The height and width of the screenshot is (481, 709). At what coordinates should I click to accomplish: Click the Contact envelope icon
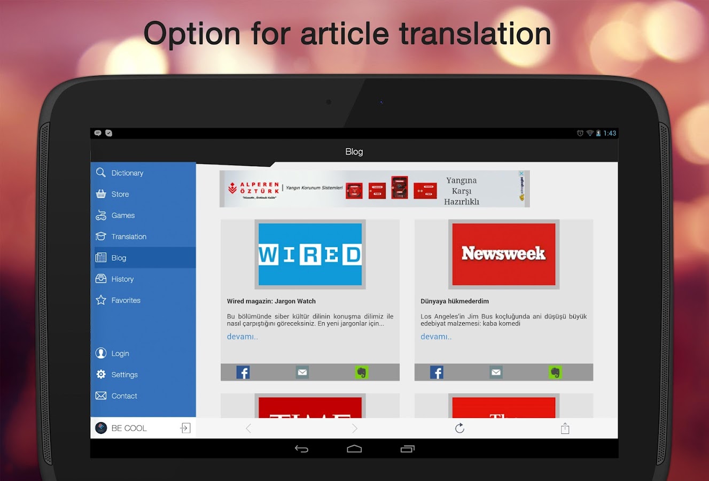(x=100, y=396)
